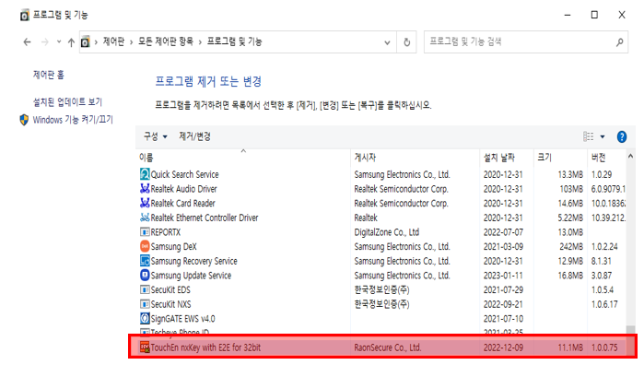Click the SecuKit NXS icon
644x365 pixels.
click(145, 304)
